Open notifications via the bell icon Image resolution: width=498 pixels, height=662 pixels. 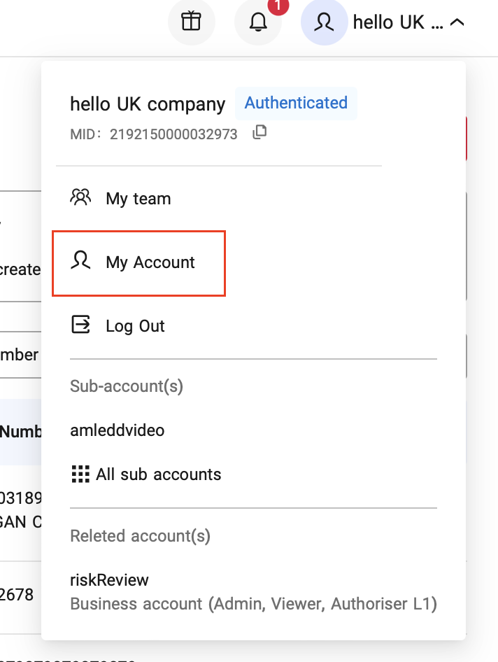258,22
